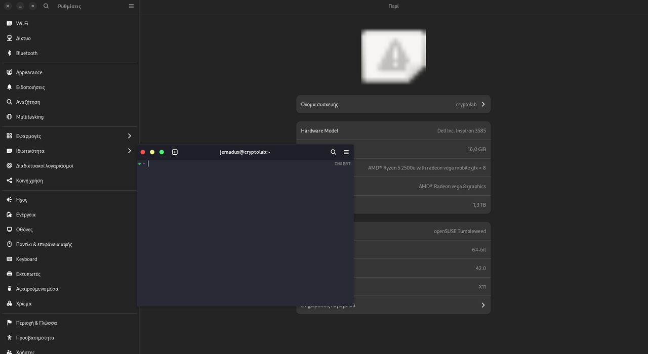Click the Ιδιωτικότητα privacy icon
Image resolution: width=648 pixels, height=354 pixels.
[x=9, y=151]
